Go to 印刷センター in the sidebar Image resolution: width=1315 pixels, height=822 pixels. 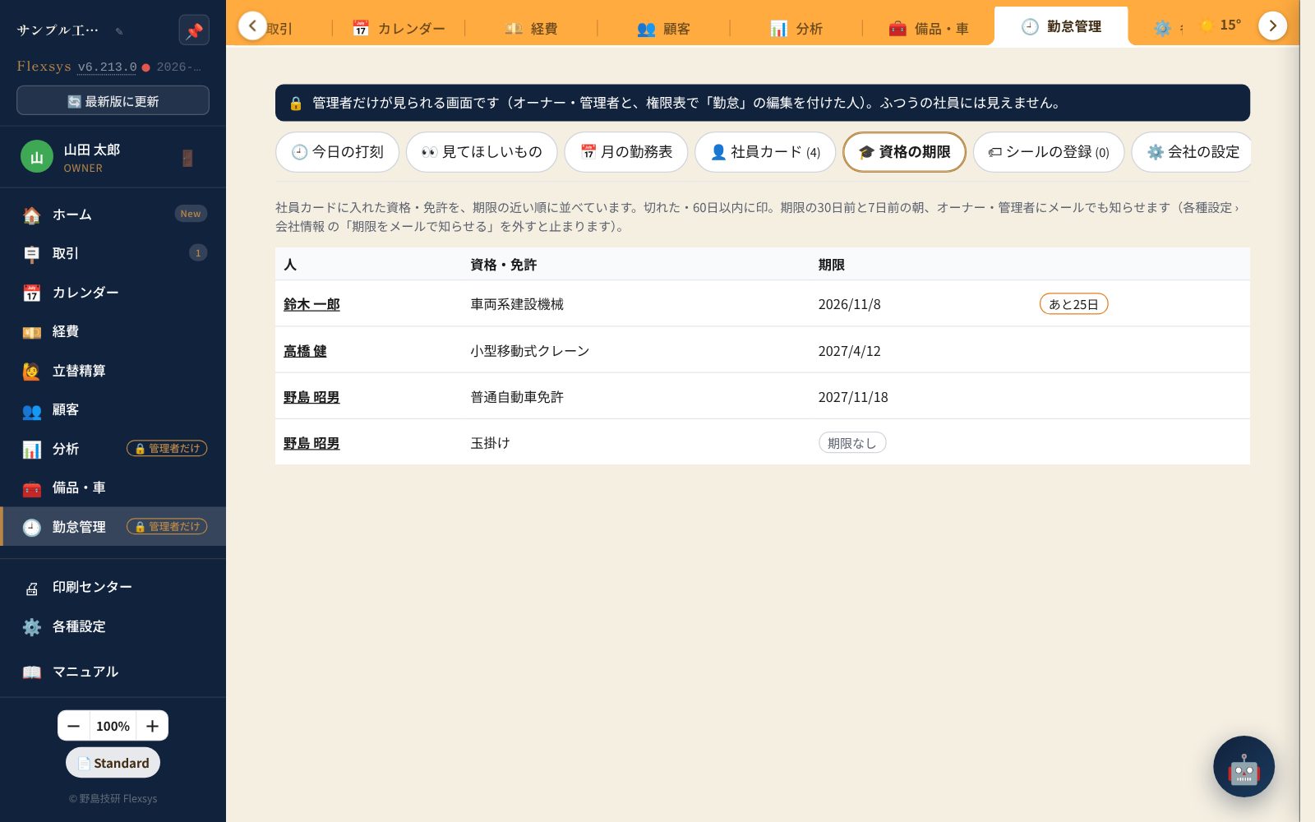(113, 587)
